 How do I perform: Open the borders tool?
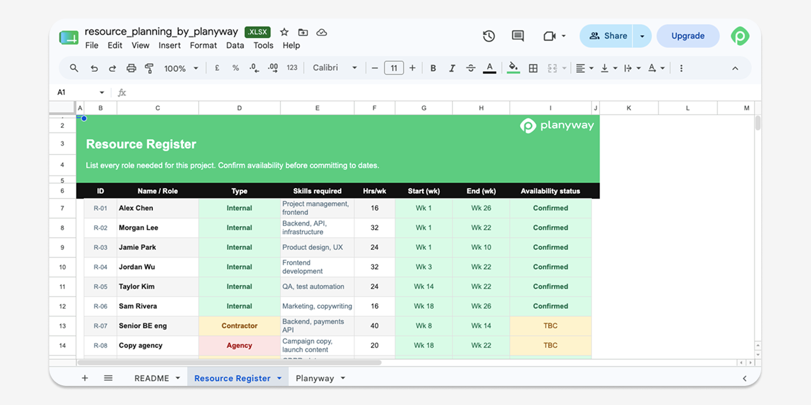[534, 68]
